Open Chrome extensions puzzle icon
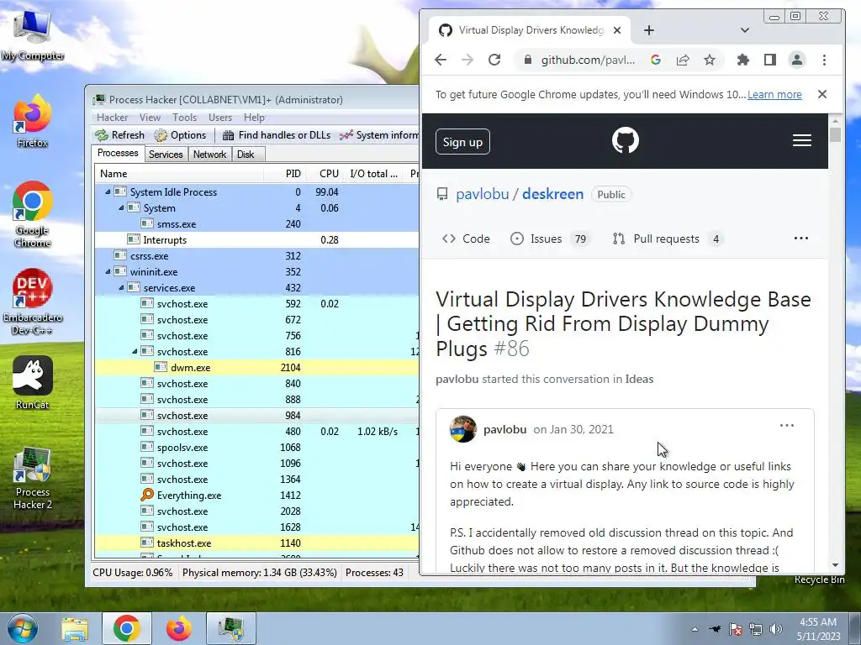861x645 pixels. (743, 60)
